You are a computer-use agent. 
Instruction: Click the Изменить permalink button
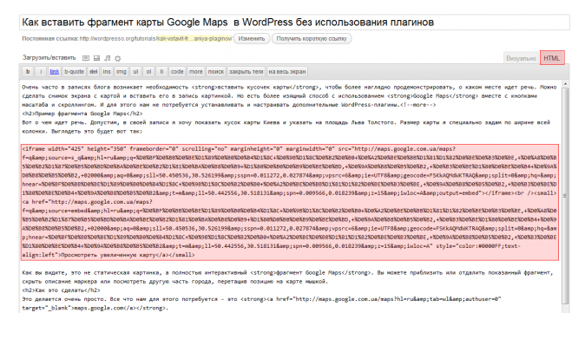click(252, 38)
